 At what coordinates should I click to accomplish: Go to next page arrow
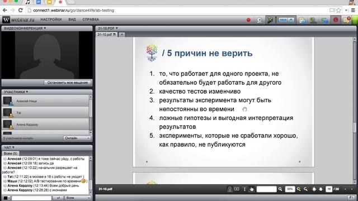click(x=352, y=189)
